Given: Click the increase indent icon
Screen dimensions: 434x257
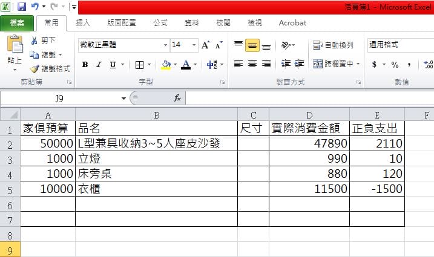Looking at the screenshot, I should click(299, 64).
